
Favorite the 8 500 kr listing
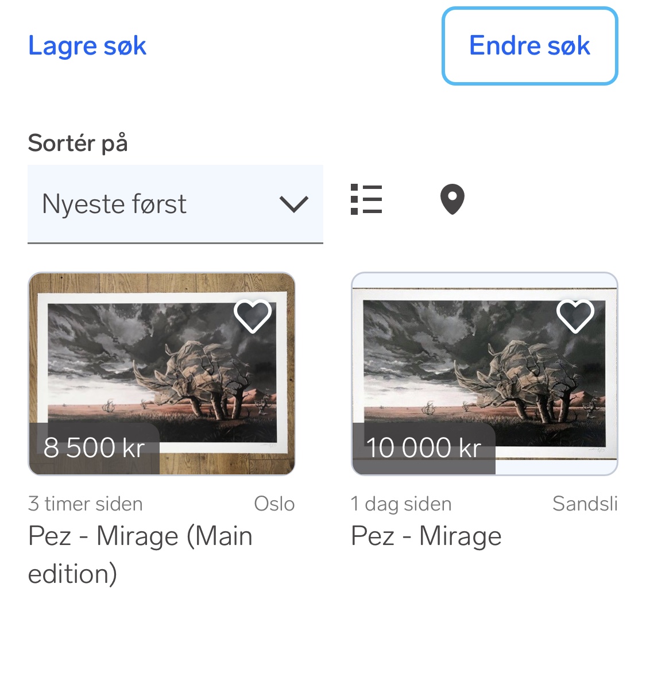coord(253,316)
